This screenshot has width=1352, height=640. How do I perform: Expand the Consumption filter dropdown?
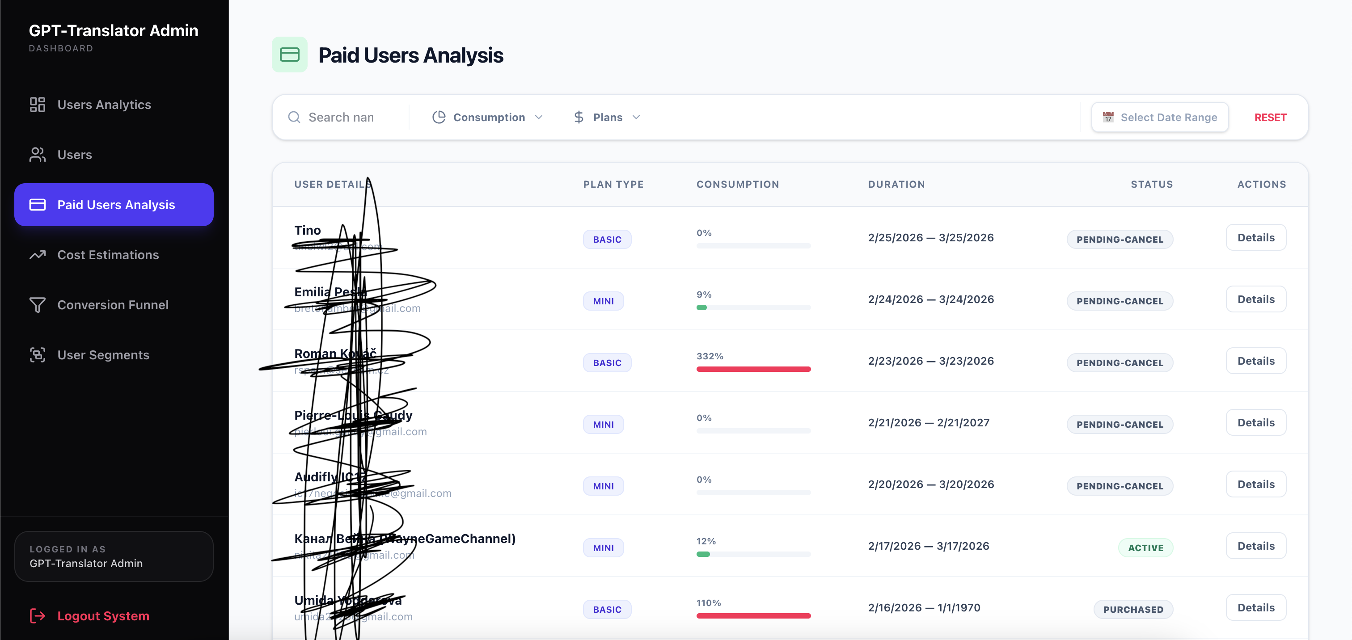point(488,117)
